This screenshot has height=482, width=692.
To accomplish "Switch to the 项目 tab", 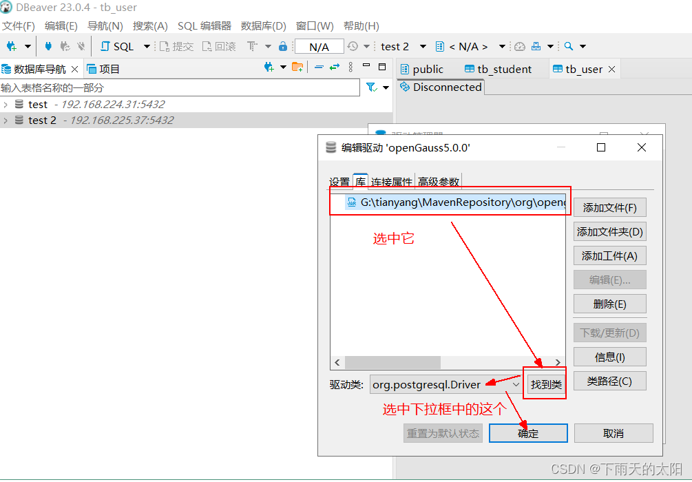I will coord(103,70).
